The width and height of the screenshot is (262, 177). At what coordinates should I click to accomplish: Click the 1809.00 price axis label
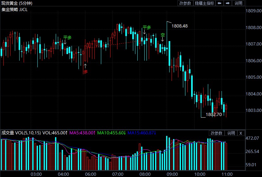[x=253, y=11]
